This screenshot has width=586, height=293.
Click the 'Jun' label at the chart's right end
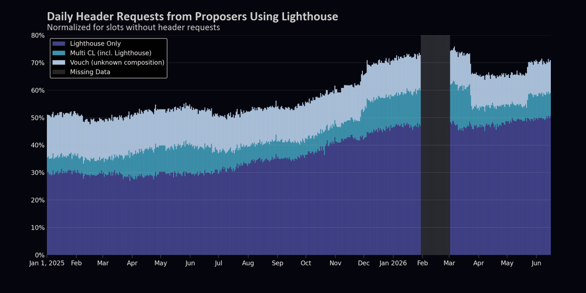(x=536, y=263)
